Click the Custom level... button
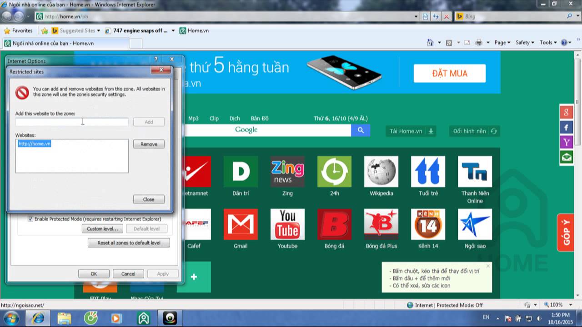The width and height of the screenshot is (582, 327). [102, 229]
